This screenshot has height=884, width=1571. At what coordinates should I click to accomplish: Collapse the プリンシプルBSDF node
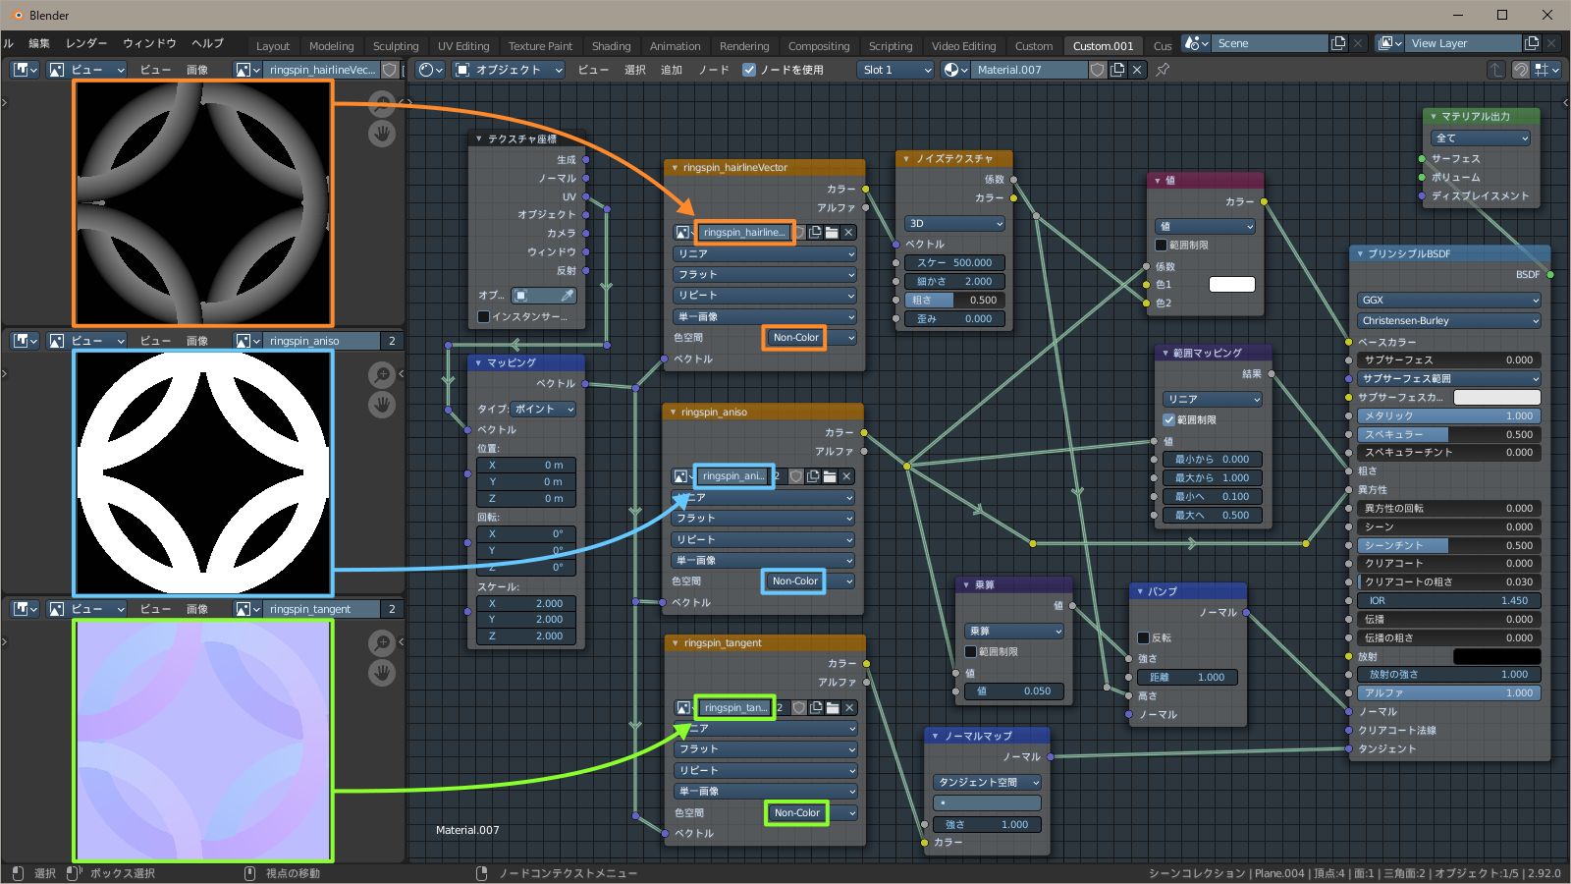(x=1360, y=254)
